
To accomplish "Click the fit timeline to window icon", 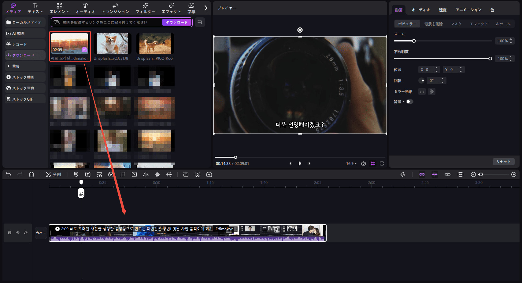I will point(461,174).
